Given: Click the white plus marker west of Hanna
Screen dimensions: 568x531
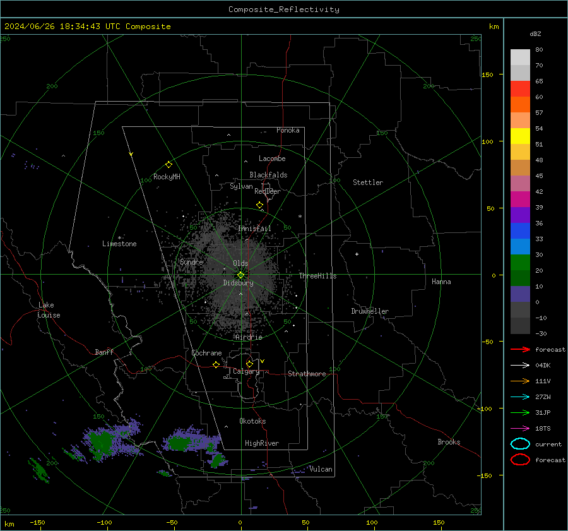Looking at the screenshot, I should click(357, 254).
